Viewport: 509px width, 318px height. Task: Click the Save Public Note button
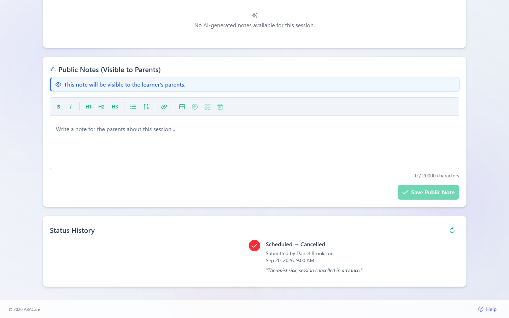tap(428, 192)
